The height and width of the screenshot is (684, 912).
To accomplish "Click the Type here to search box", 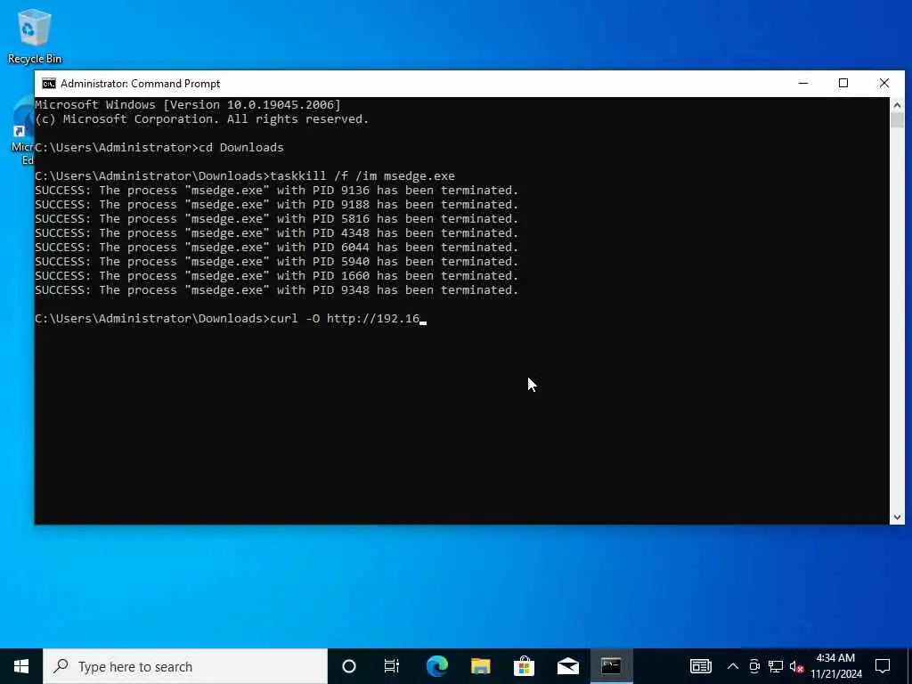I will (185, 666).
